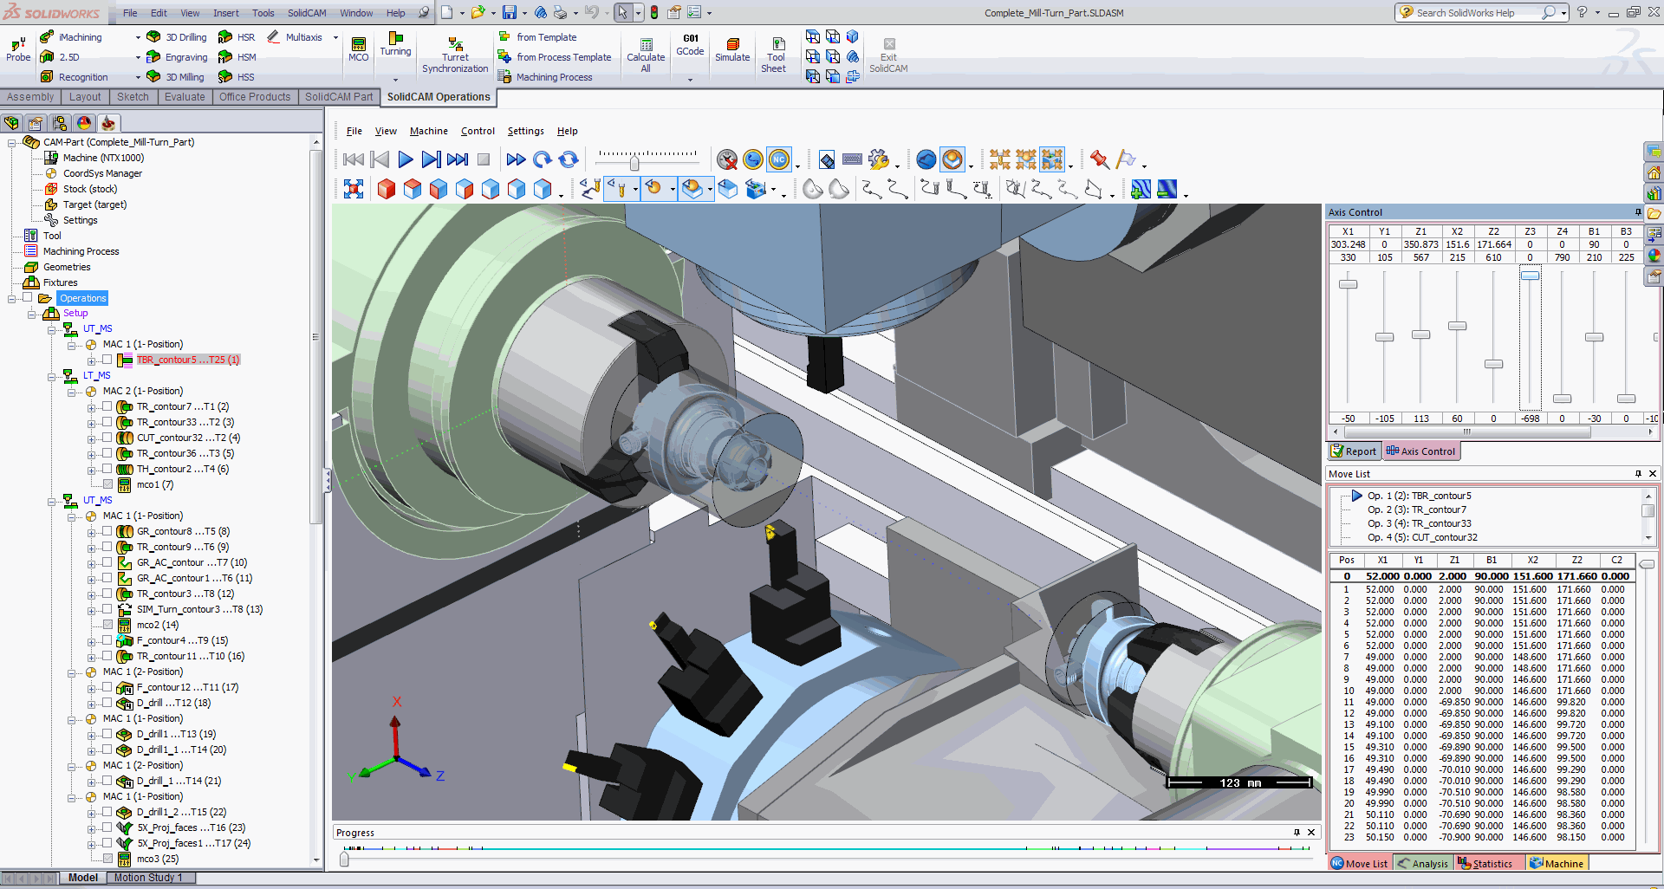Click the SolidWorks Save toolbar icon

(510, 12)
